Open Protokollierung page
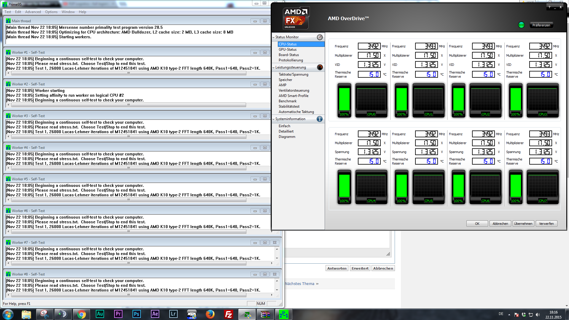The width and height of the screenshot is (569, 320). (291, 60)
